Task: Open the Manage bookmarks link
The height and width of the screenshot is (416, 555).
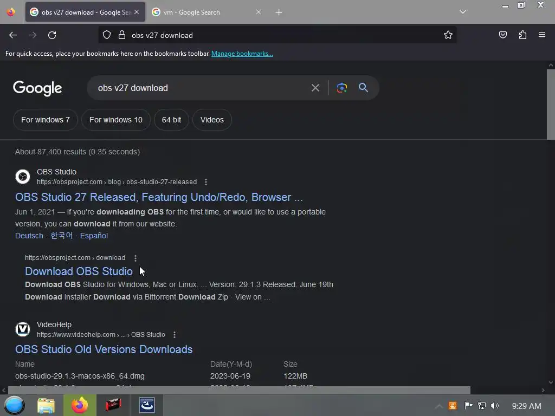Action: tap(242, 54)
